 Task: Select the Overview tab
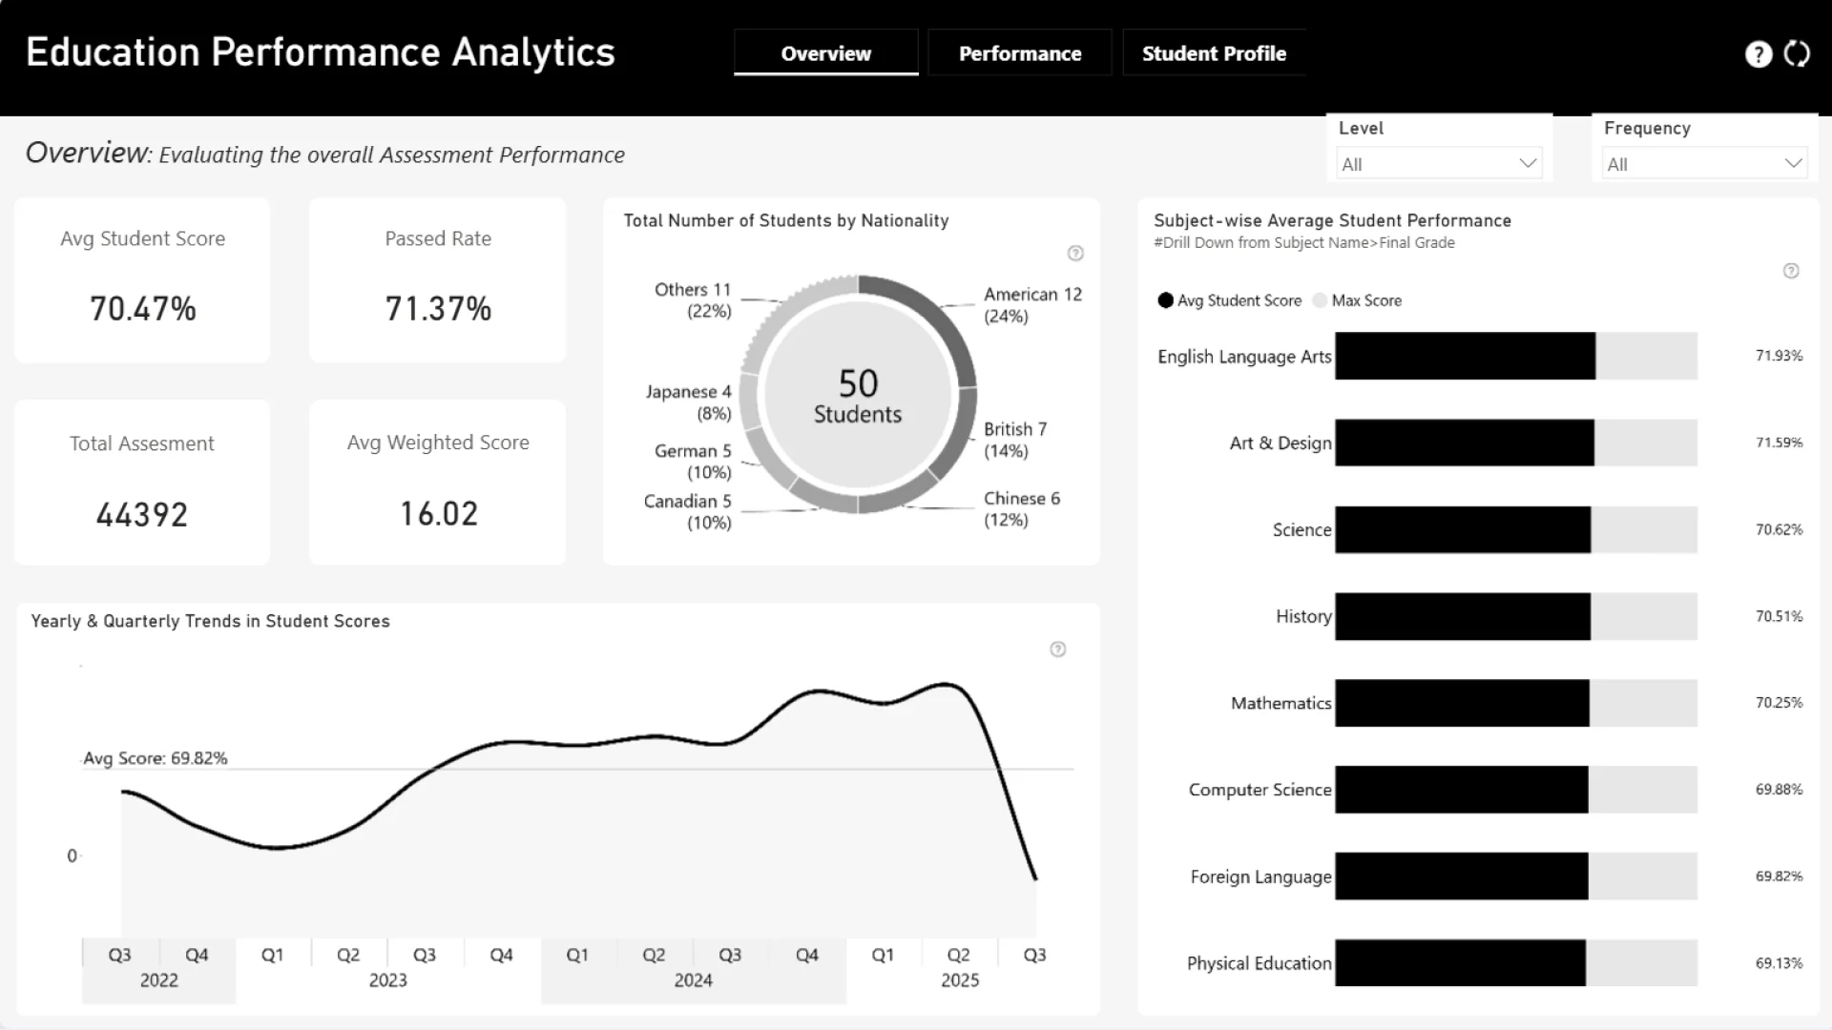(825, 53)
